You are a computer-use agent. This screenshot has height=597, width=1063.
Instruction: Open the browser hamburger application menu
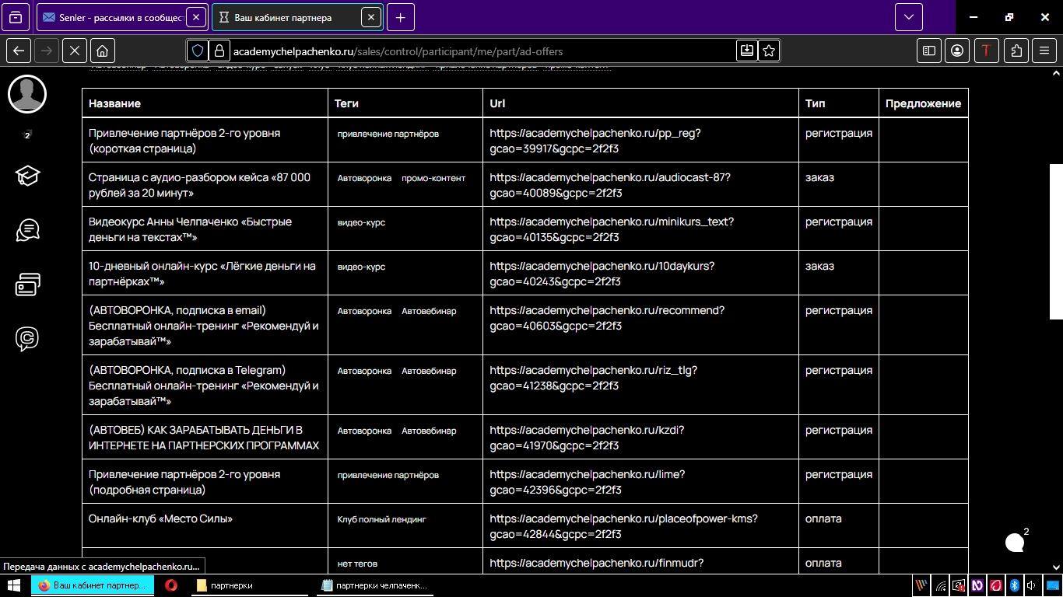click(1044, 51)
